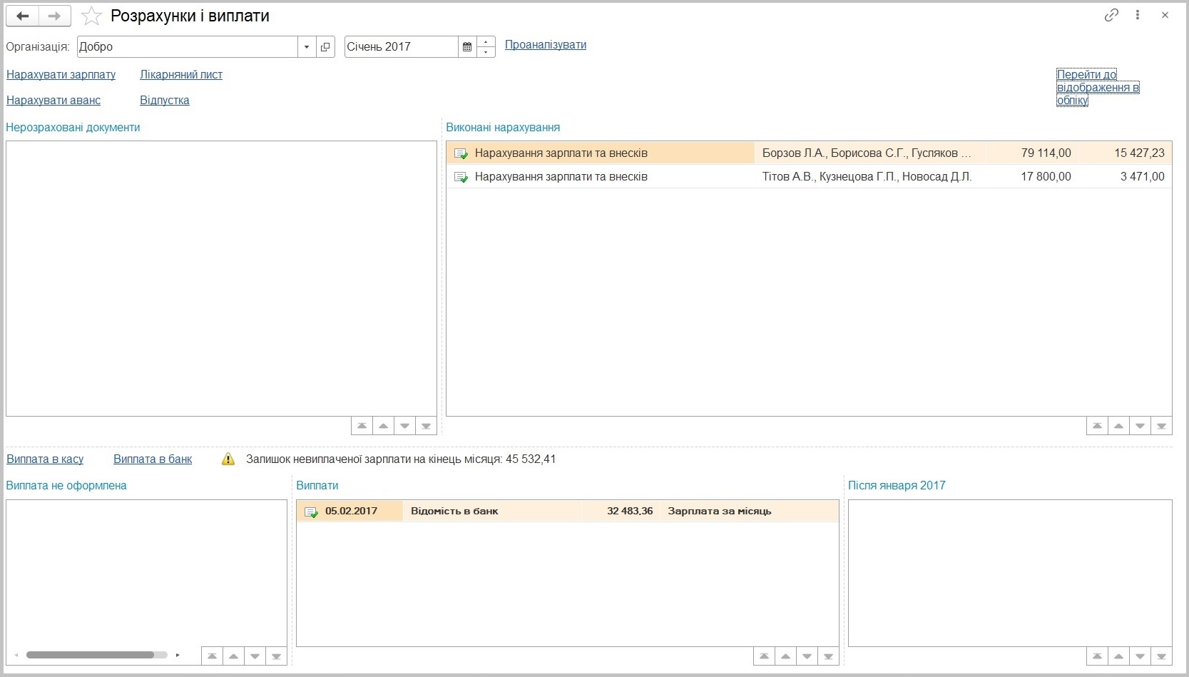Open the three-dot more actions menu
The image size is (1189, 677).
click(1138, 15)
